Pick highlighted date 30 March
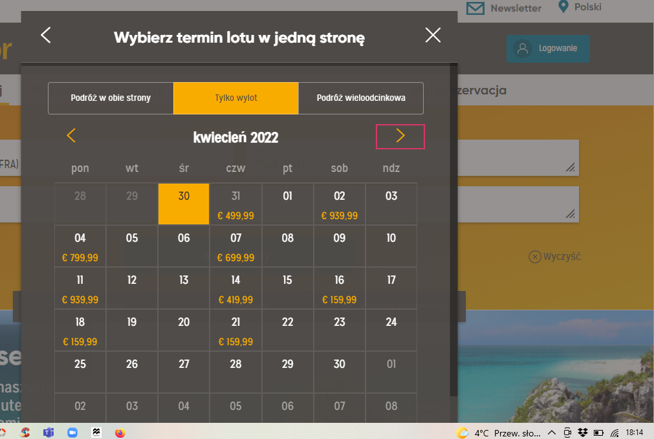654x439 pixels. (x=184, y=204)
